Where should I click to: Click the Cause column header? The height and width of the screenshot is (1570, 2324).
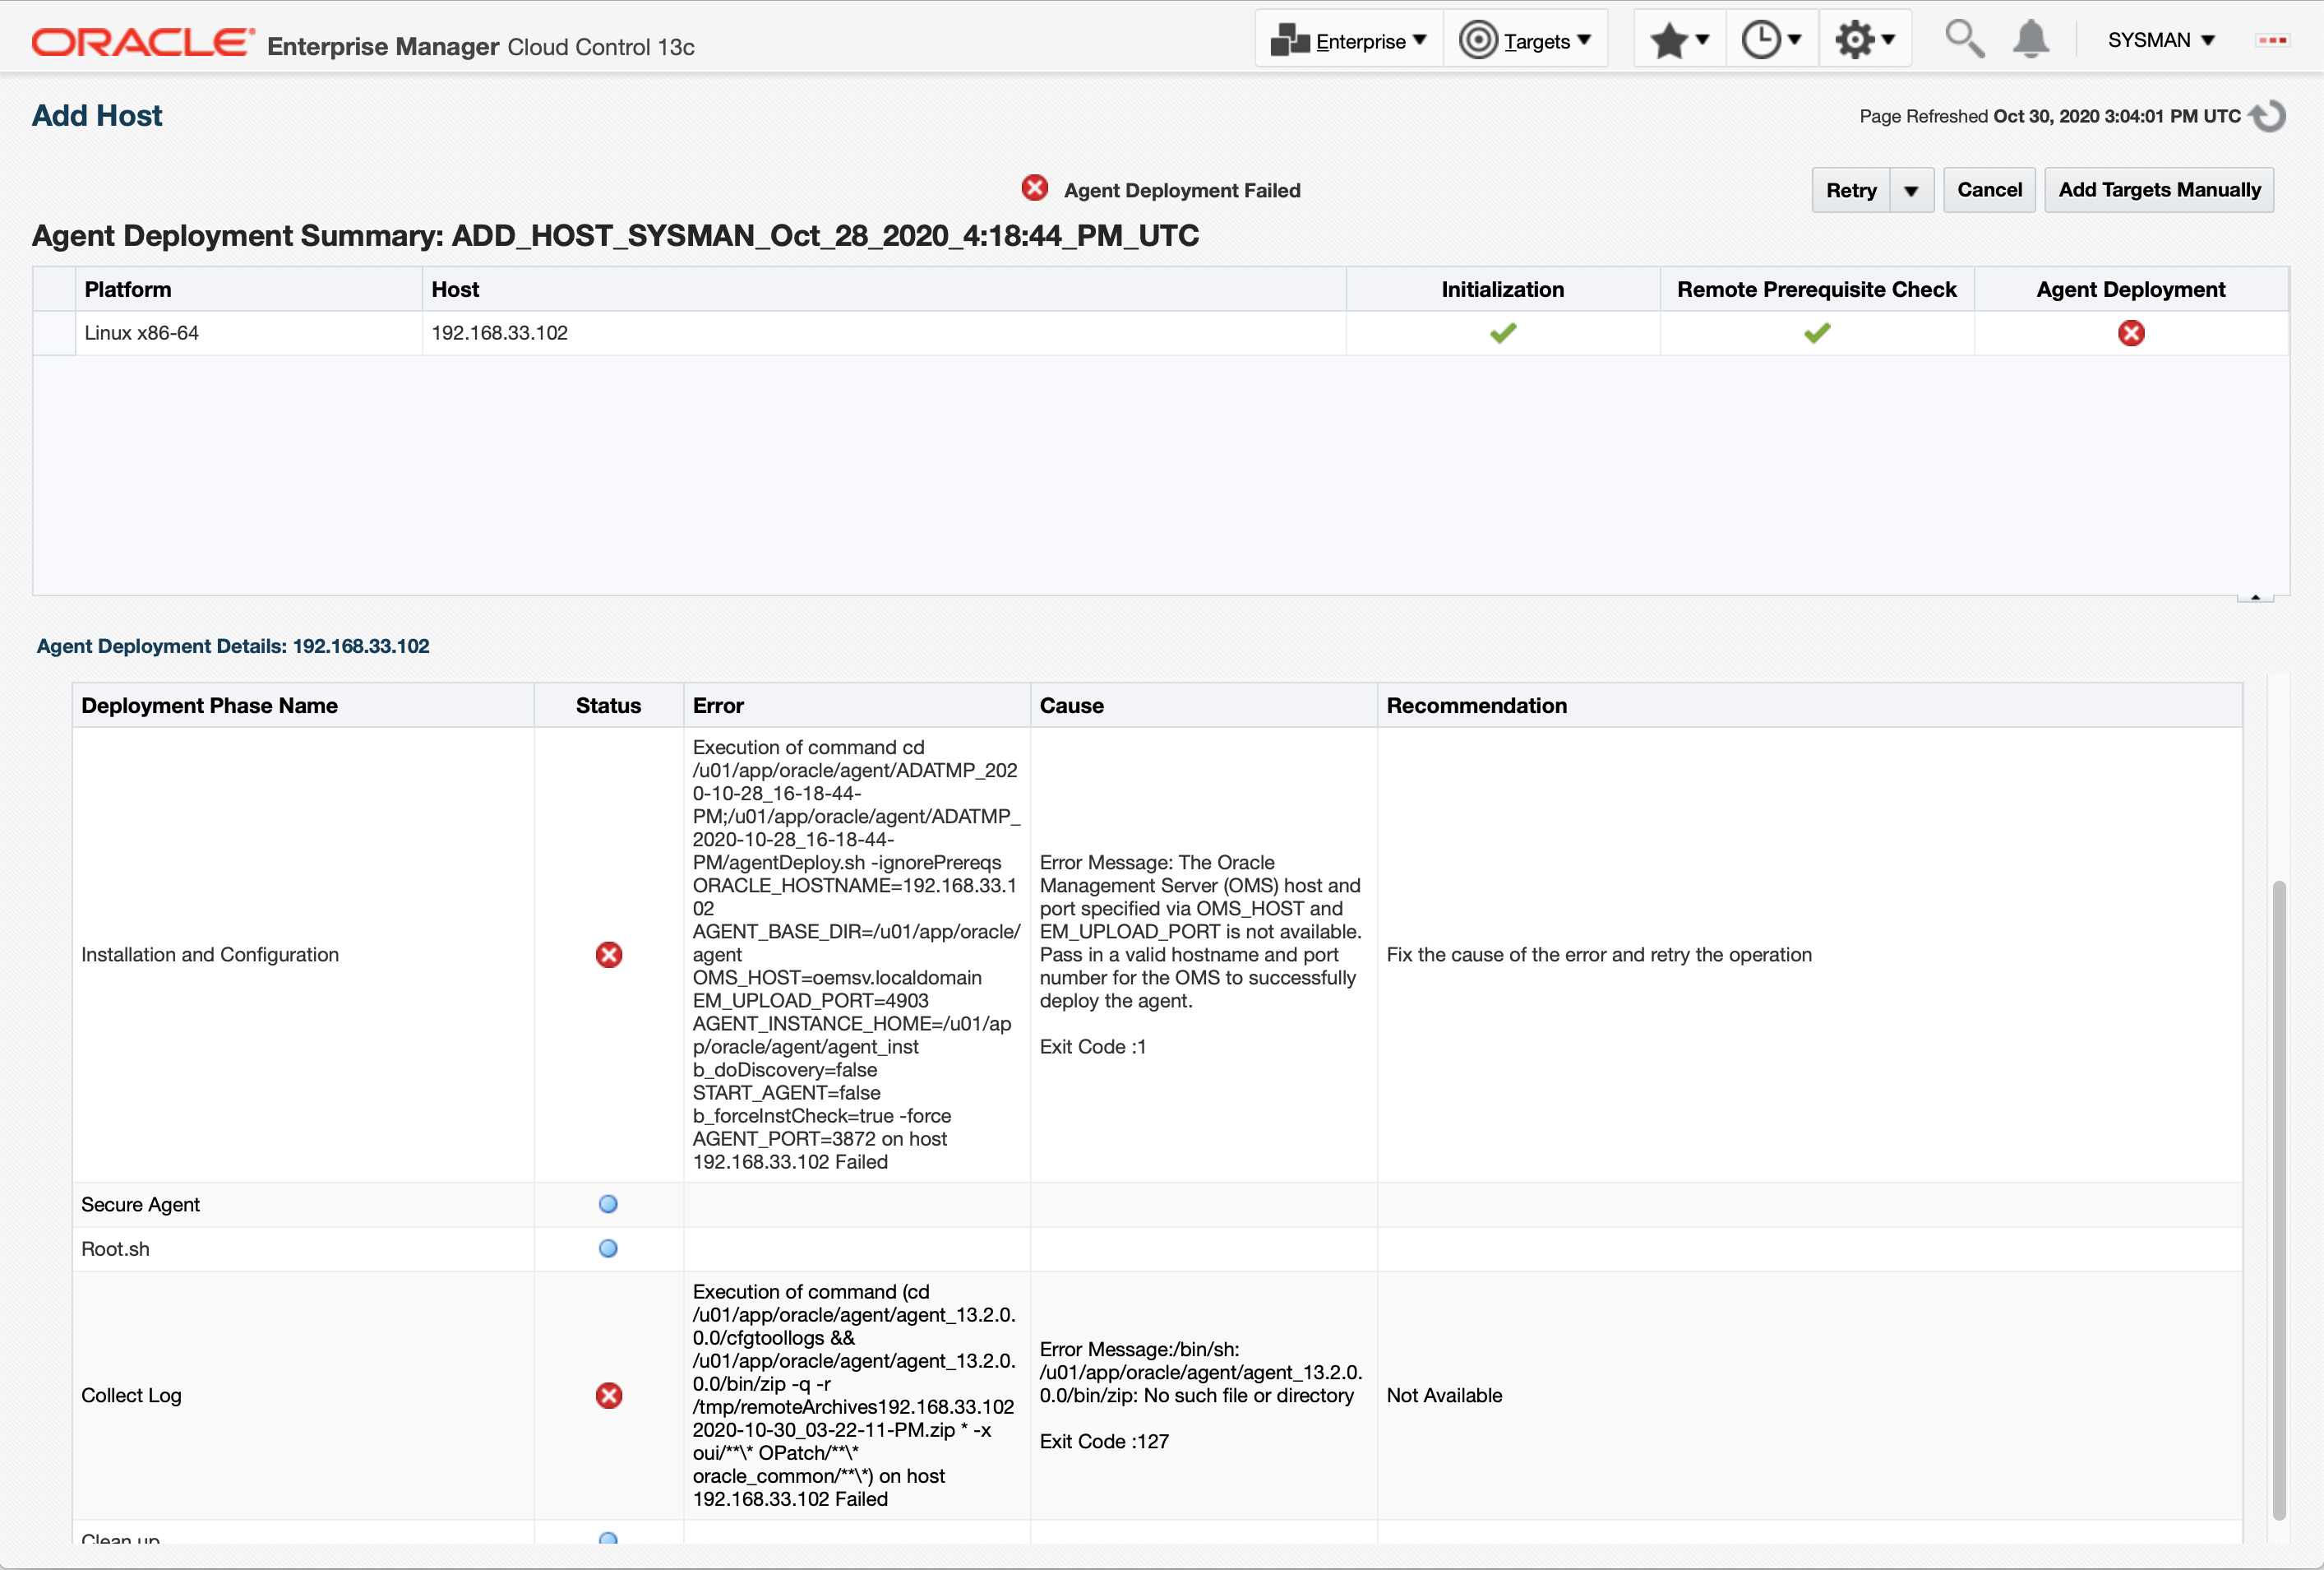coord(1204,706)
